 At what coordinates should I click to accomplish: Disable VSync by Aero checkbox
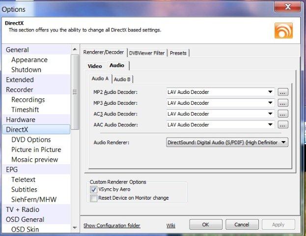tap(94, 189)
